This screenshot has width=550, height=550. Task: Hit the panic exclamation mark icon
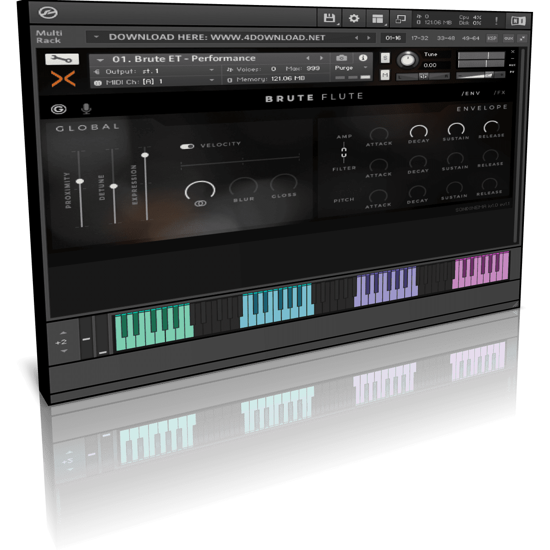click(x=496, y=21)
